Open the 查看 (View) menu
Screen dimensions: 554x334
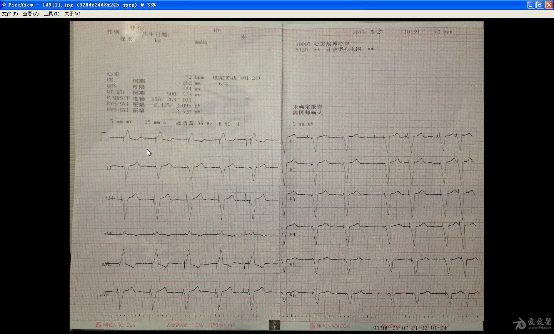click(x=30, y=14)
